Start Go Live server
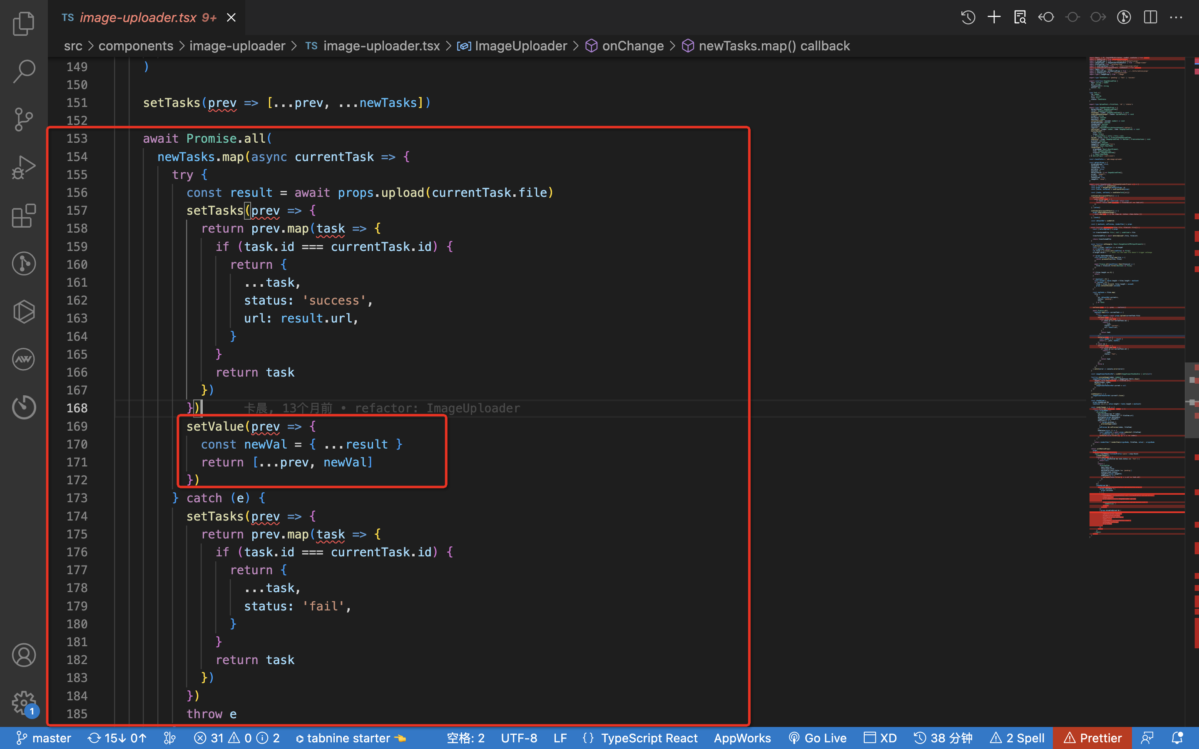1199x749 pixels. click(818, 738)
